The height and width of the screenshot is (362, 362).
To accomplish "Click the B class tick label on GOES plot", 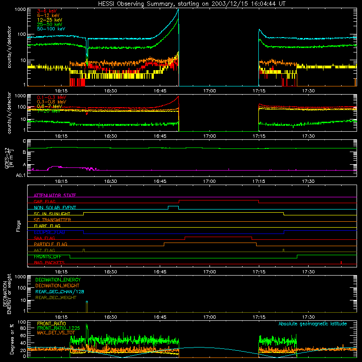I will pos(24,152).
